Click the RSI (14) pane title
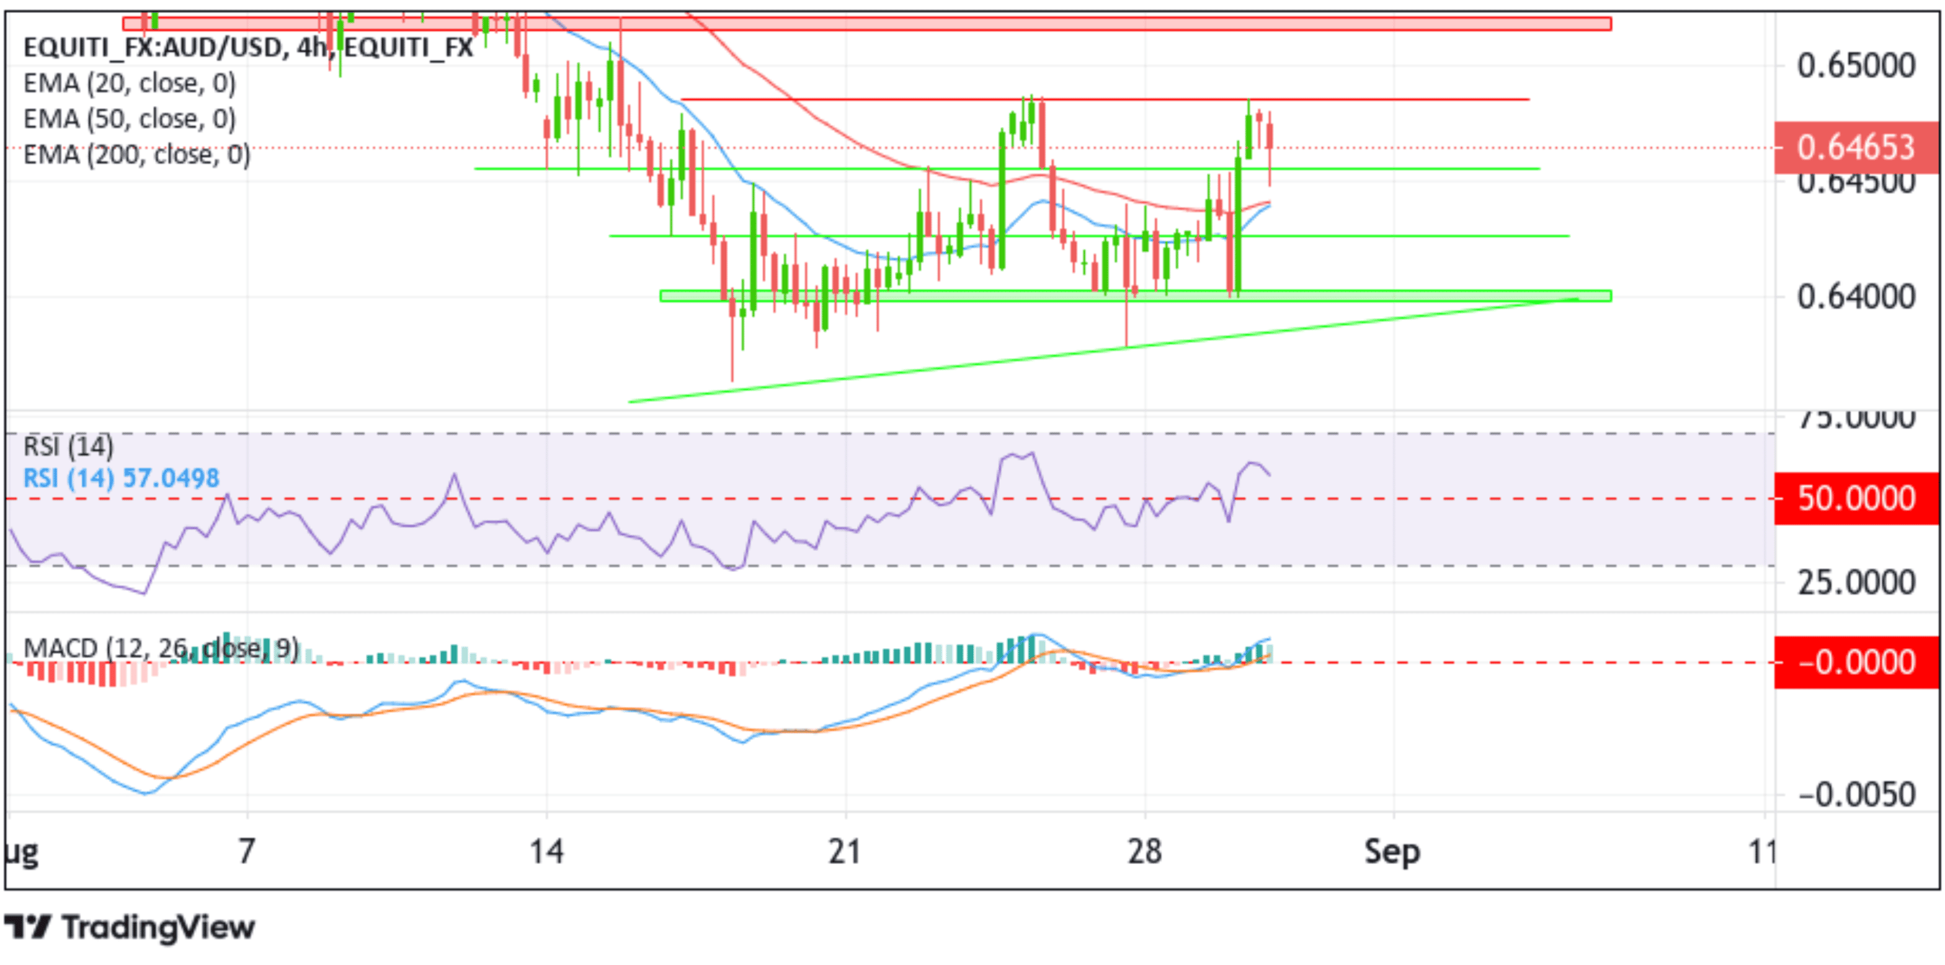Viewport: 1945px width, 965px height. click(68, 447)
